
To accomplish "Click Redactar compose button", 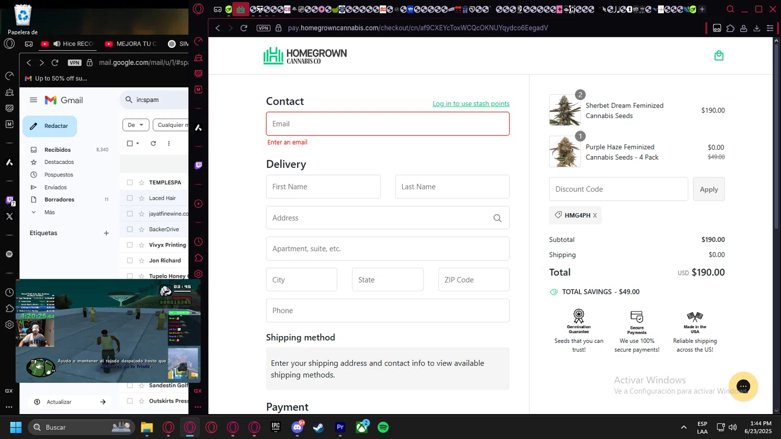I will point(50,126).
